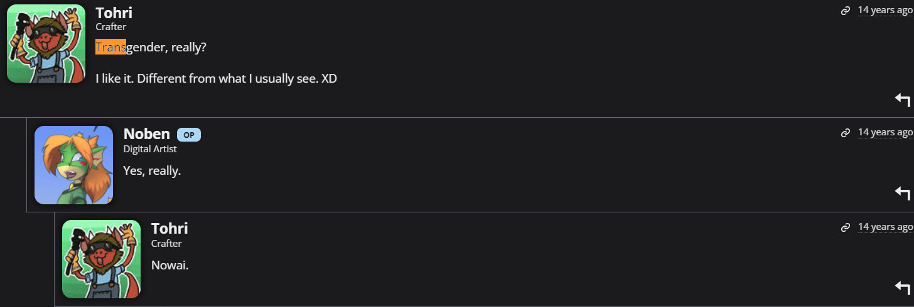Click the "14 years ago" timestamp on the "Nowai." reply
Screen dimensions: 914x307
click(885, 227)
